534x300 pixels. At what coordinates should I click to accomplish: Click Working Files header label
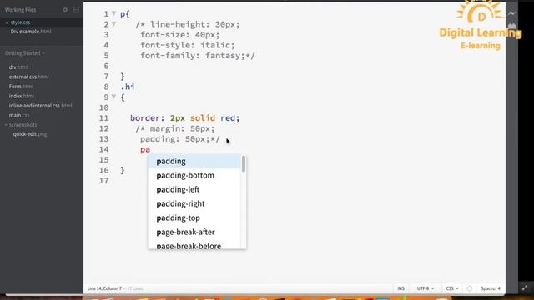[20, 10]
